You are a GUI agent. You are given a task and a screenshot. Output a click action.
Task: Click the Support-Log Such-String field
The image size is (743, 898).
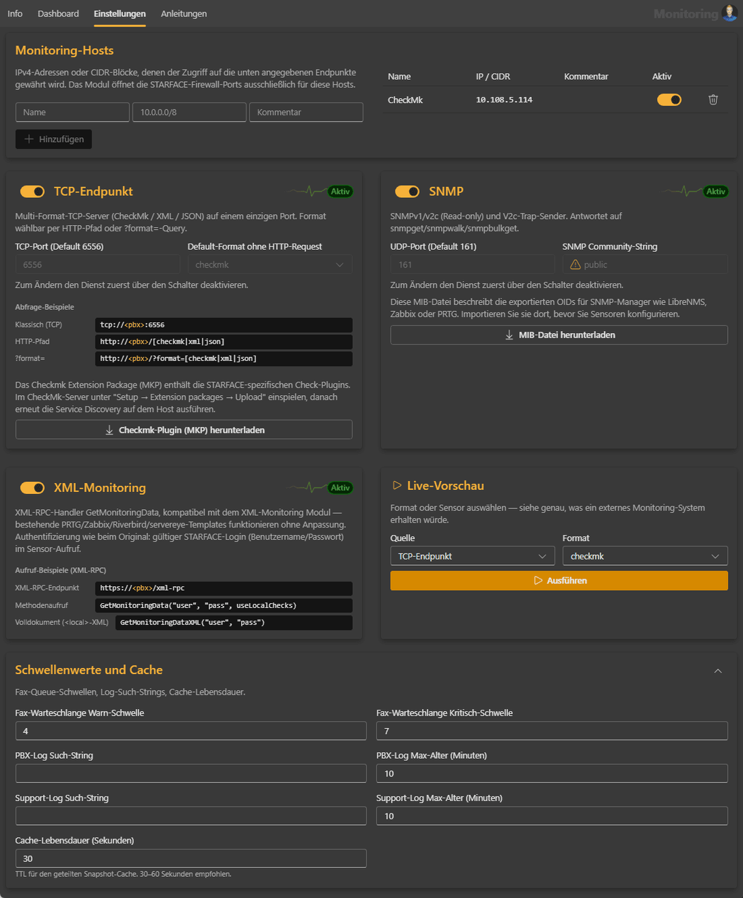pyautogui.click(x=191, y=816)
